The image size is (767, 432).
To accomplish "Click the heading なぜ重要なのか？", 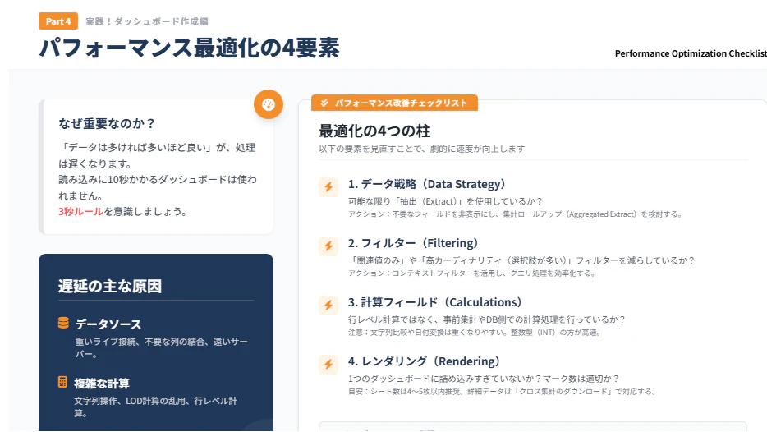I will pyautogui.click(x=106, y=123).
